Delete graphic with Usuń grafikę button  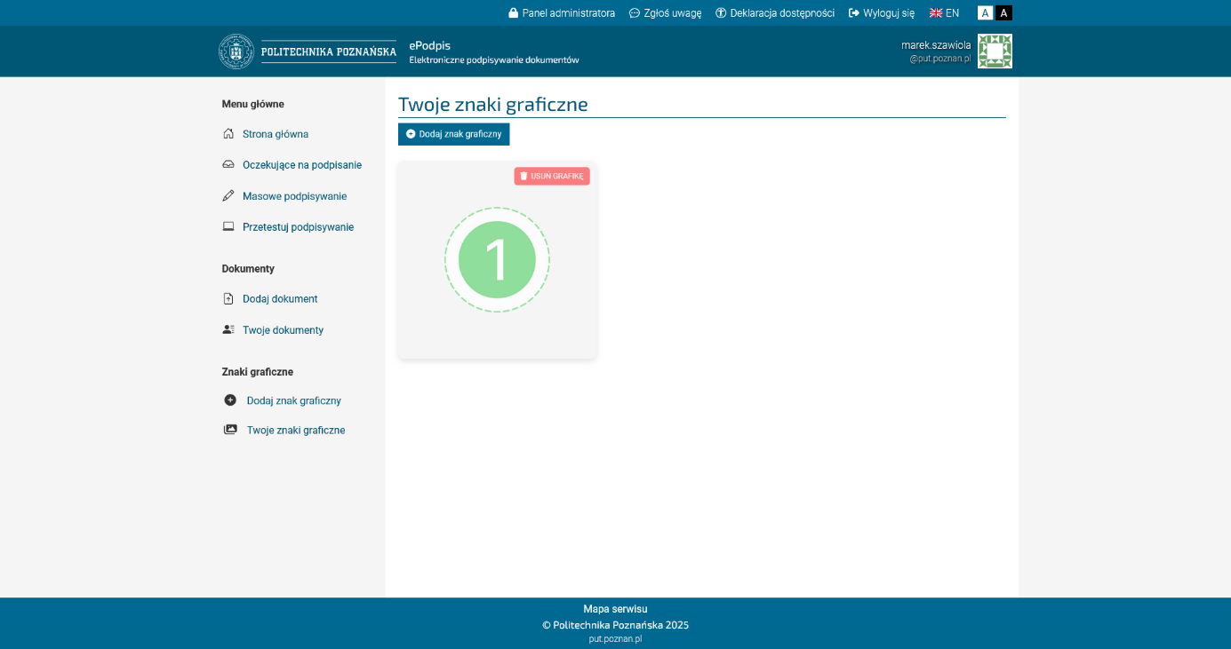coord(552,176)
